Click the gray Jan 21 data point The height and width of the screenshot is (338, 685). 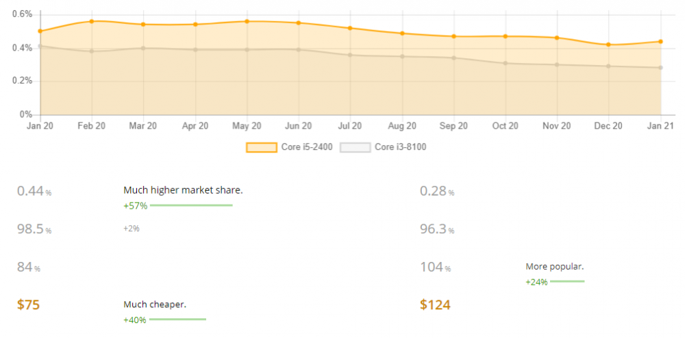pos(660,68)
